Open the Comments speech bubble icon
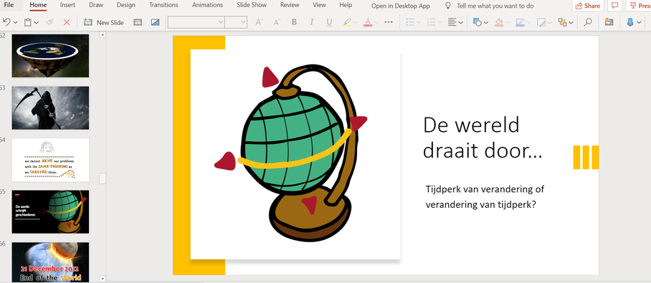 (615, 6)
